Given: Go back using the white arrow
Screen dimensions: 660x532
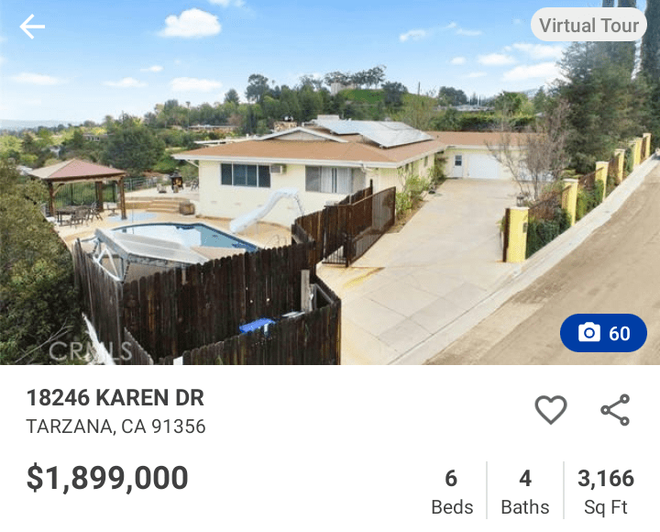Looking at the screenshot, I should pos(32,27).
